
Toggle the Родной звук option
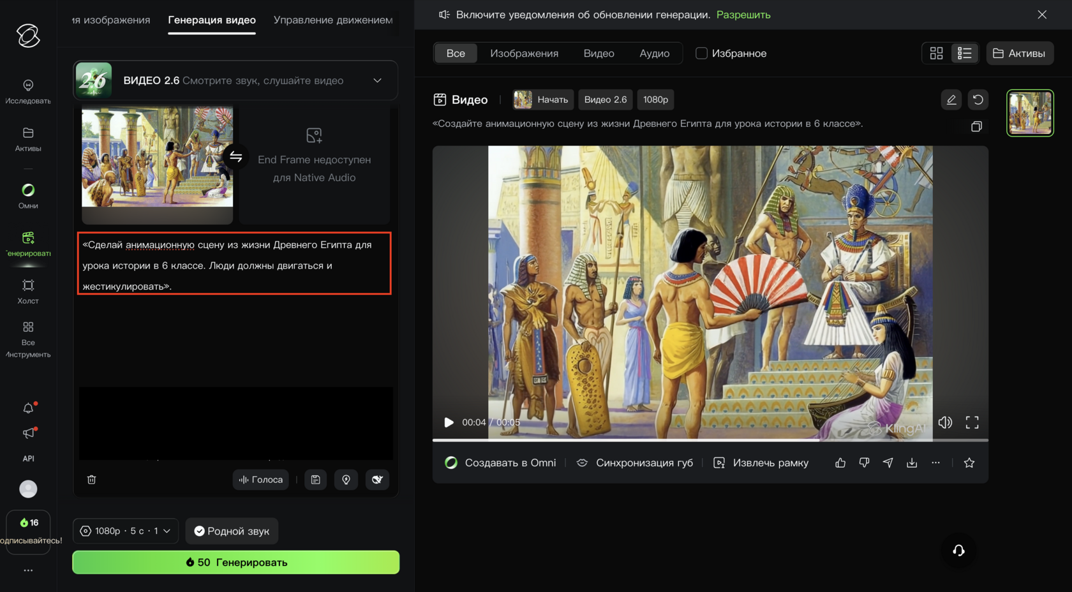(x=232, y=531)
